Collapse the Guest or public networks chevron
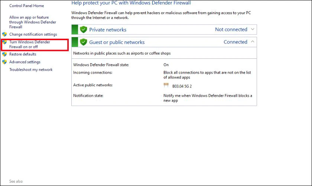This screenshot has width=312, height=186. tap(253, 42)
